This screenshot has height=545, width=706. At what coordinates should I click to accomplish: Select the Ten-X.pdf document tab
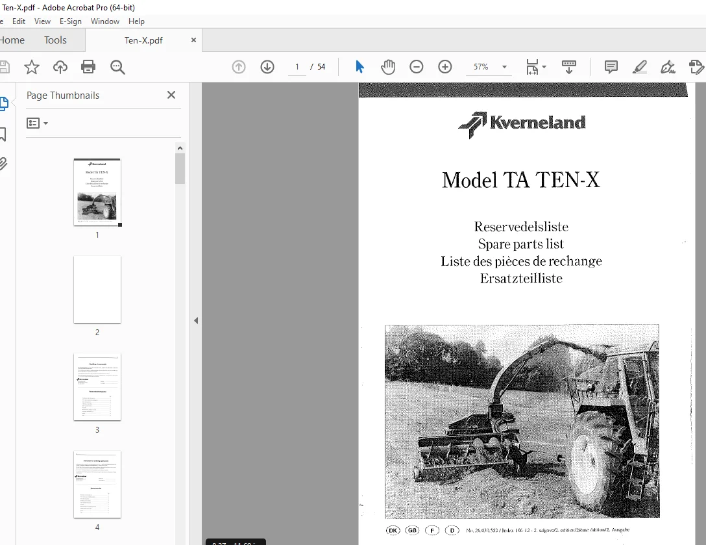(143, 40)
